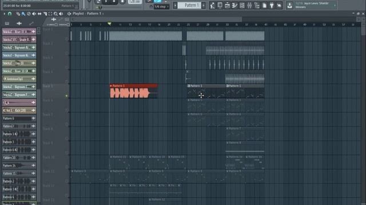Viewport: 366px width, 205px height.
Task: Click the tree-structure icon in top toolbar
Action: click(x=257, y=5)
